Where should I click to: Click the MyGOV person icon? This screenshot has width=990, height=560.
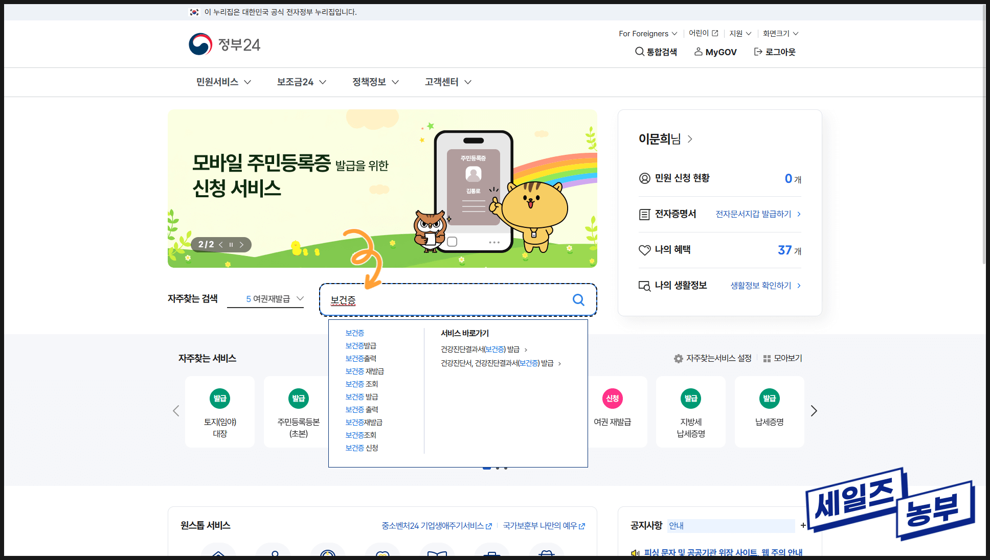tap(698, 52)
